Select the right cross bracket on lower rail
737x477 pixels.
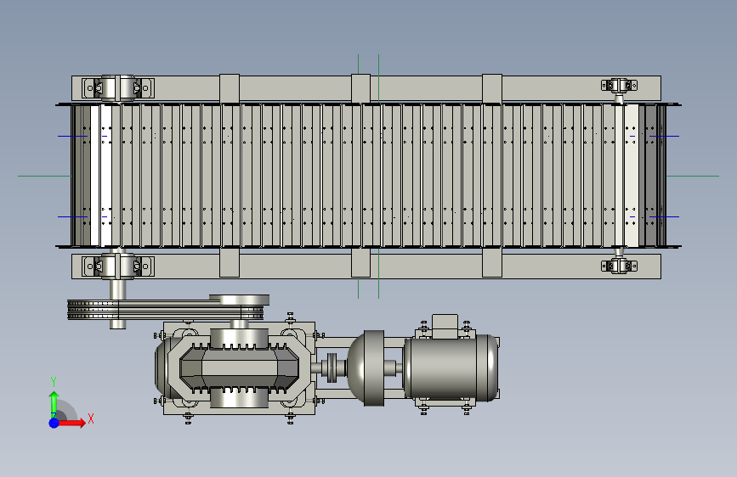[492, 263]
